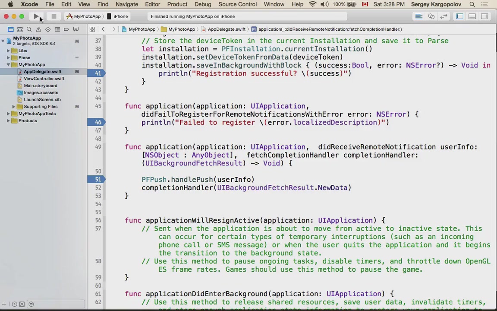Open the Report navigator
Image resolution: width=497 pixels, height=311 pixels.
coord(76,29)
